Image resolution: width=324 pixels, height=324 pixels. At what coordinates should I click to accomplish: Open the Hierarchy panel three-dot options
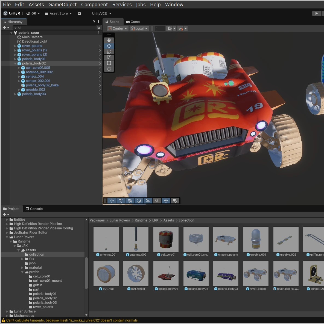coord(98,22)
